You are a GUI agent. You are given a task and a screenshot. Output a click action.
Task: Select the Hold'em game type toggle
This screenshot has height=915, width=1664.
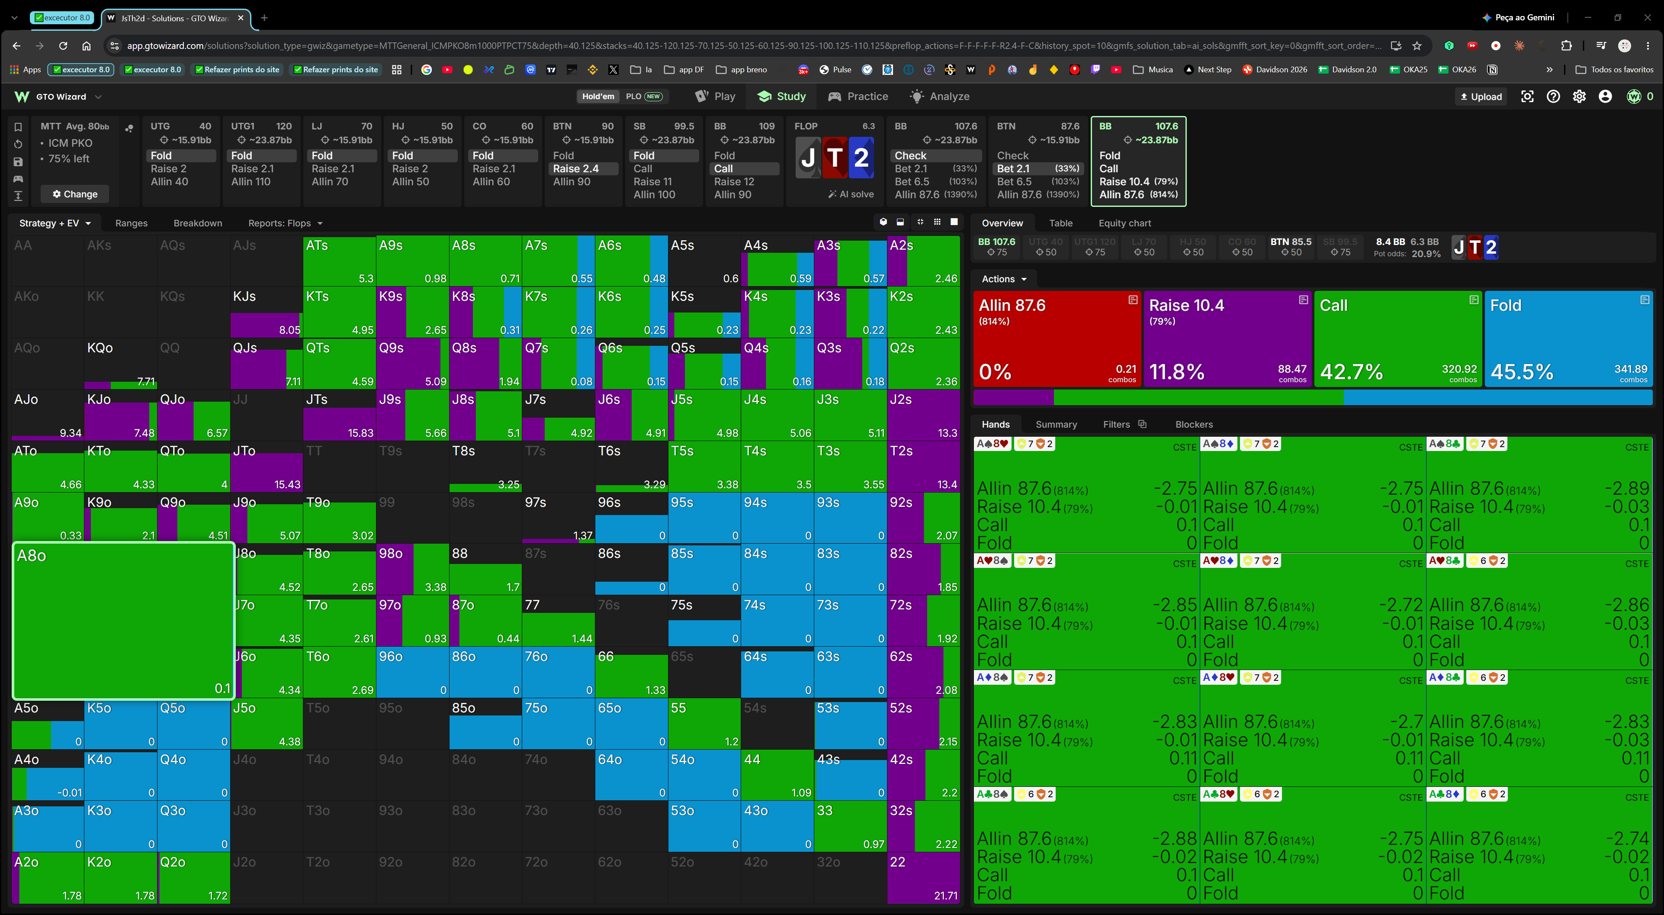point(598,96)
